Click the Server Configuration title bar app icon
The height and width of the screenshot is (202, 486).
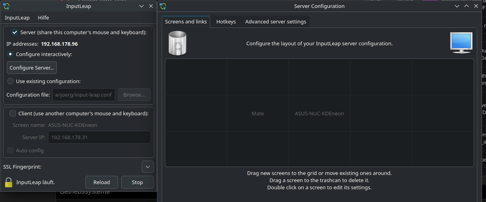[163, 6]
